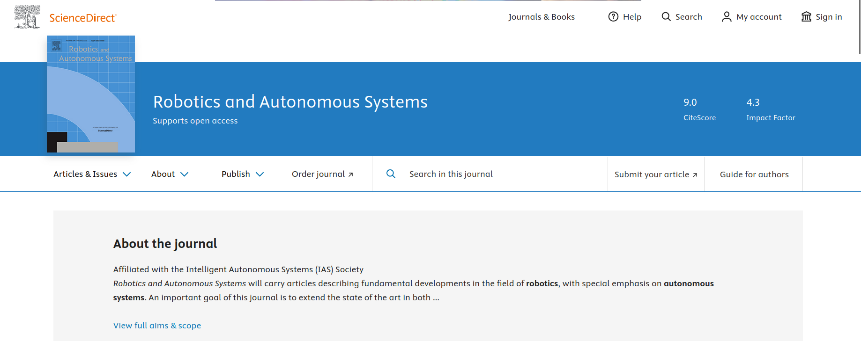Click the Help question mark icon
861x341 pixels.
(x=613, y=17)
